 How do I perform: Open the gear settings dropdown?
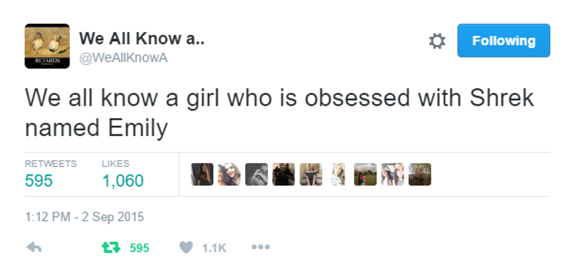437,41
